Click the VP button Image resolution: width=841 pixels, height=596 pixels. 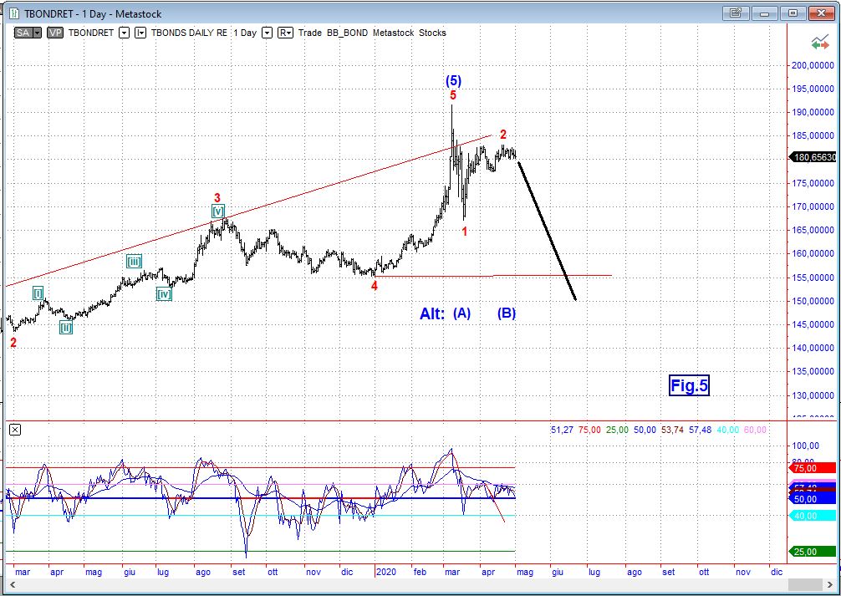click(54, 33)
